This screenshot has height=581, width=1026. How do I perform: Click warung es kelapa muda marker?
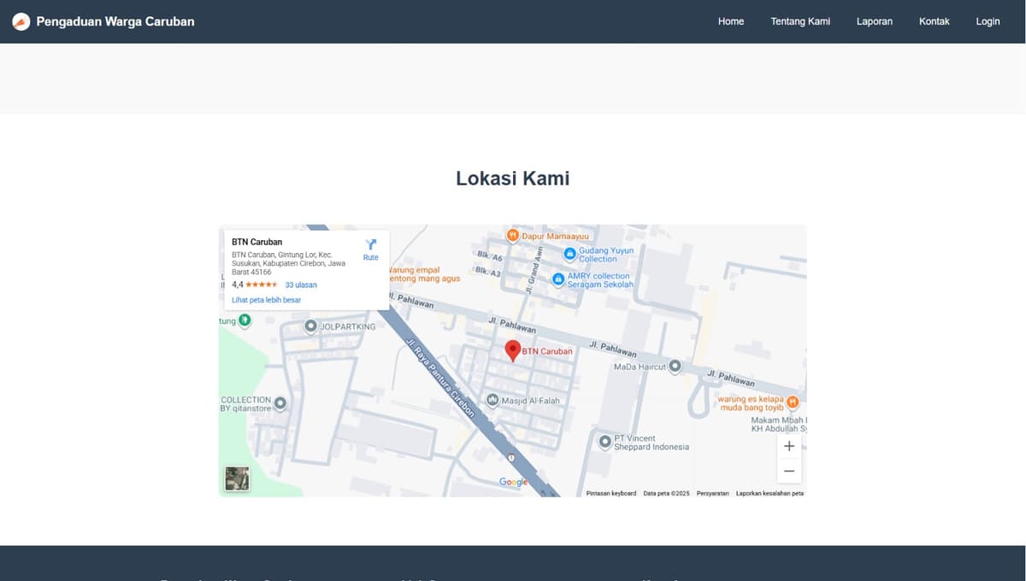coord(793,402)
